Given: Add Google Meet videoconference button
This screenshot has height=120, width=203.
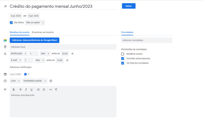Looking at the screenshot, I should coord(34,40).
